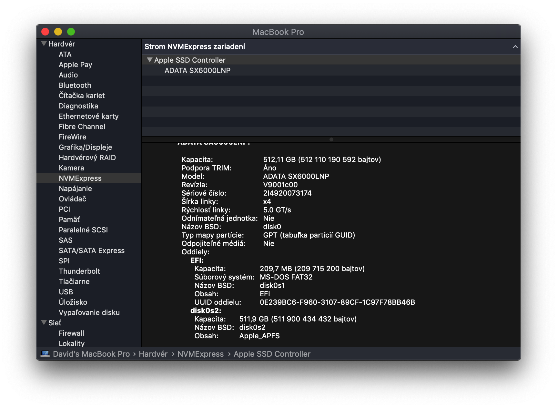
Task: Open Napájanie section
Action: tap(75, 189)
